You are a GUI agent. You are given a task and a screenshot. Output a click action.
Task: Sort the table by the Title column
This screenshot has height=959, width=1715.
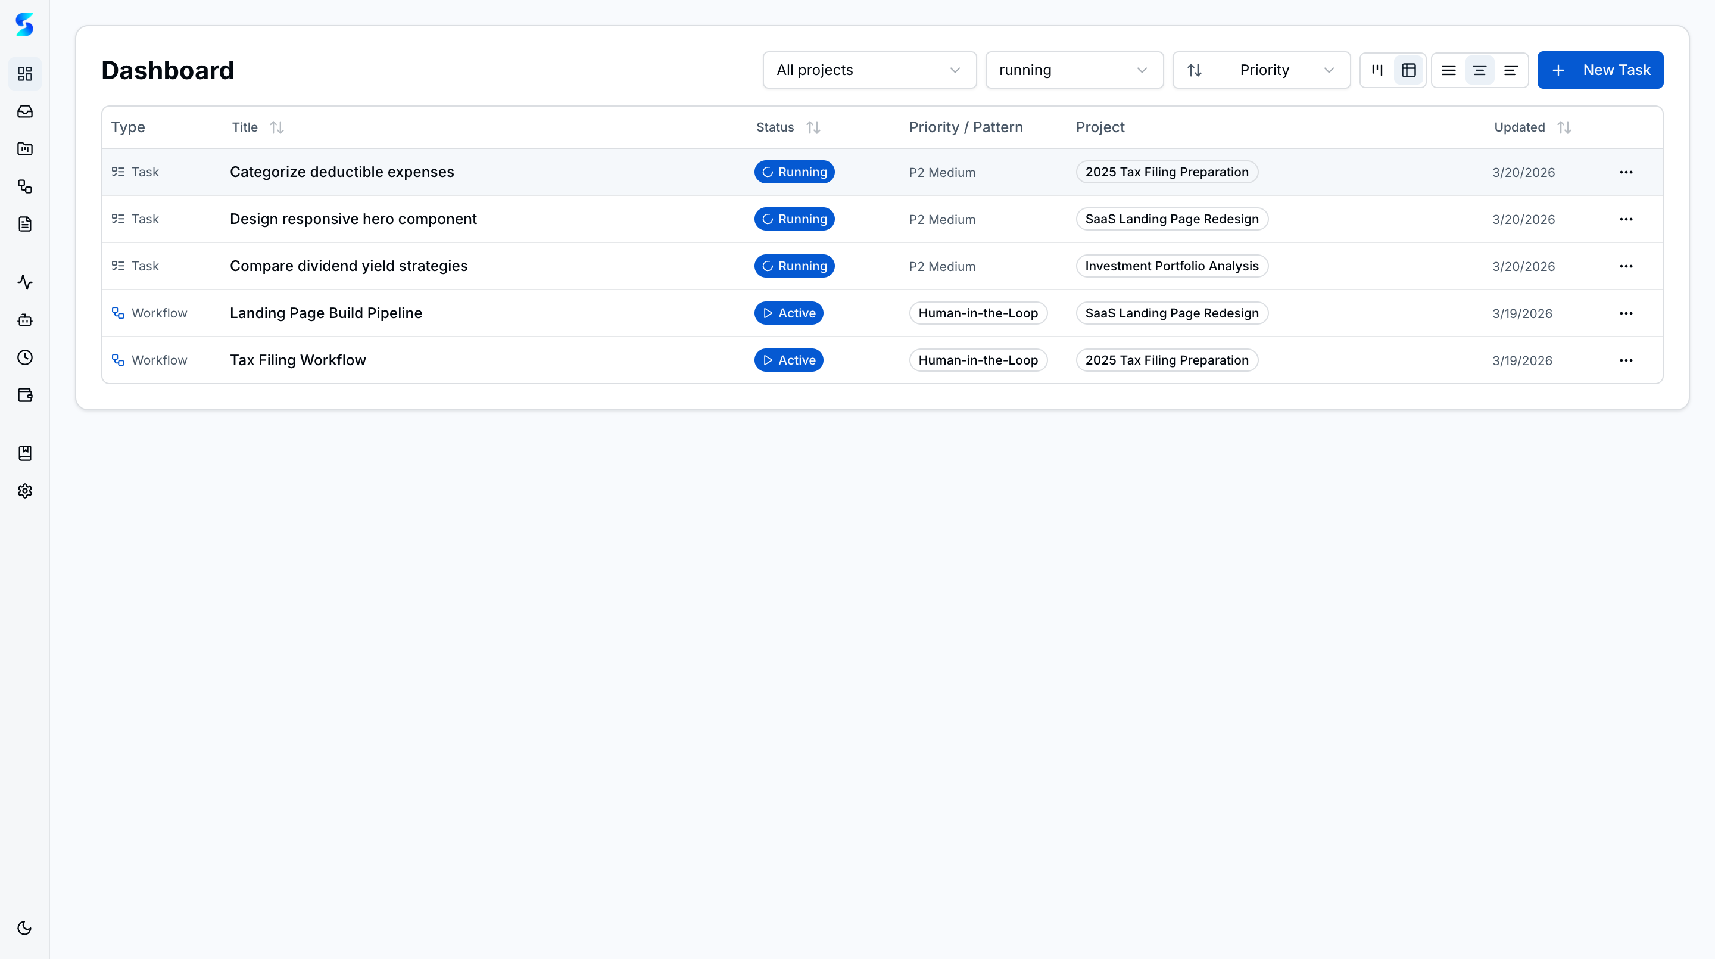(x=277, y=127)
